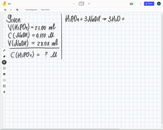This screenshot has height=130, width=163.
Task: Go to the next frame
Action: (89, 4)
